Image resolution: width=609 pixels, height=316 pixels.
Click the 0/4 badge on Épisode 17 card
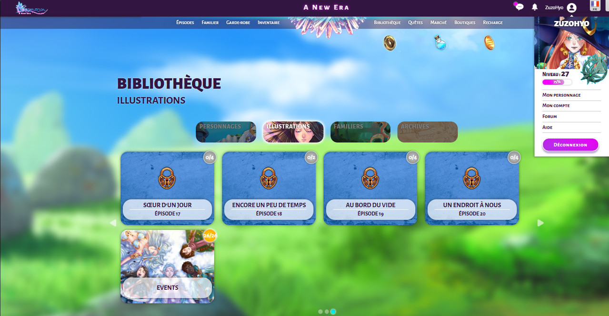tap(210, 157)
